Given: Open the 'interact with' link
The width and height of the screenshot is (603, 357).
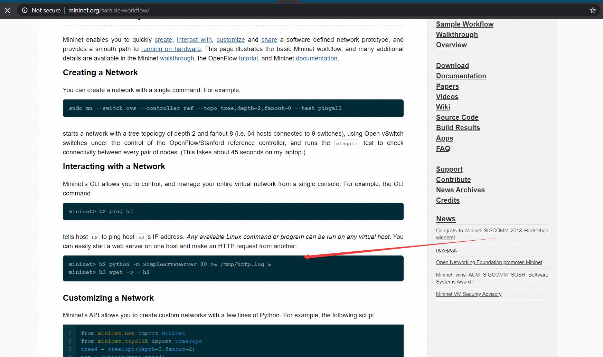Looking at the screenshot, I should (194, 40).
